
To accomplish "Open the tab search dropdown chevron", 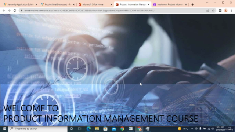I will point(207,3).
